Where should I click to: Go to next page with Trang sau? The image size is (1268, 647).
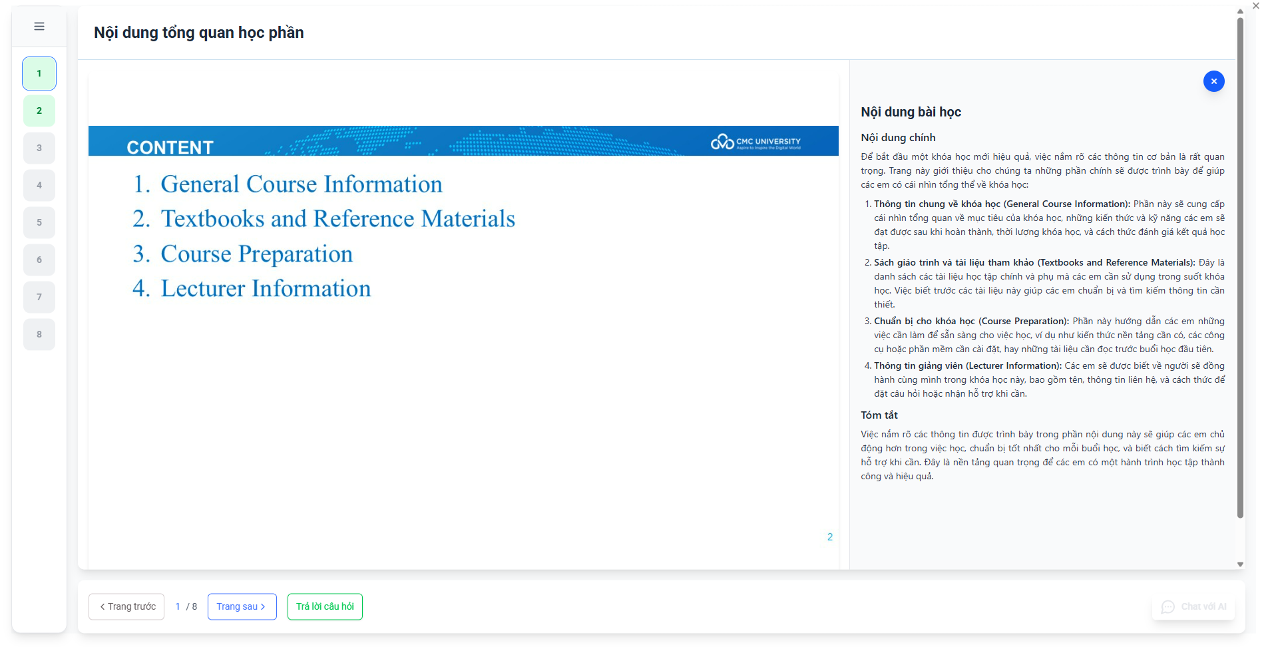[x=242, y=606]
